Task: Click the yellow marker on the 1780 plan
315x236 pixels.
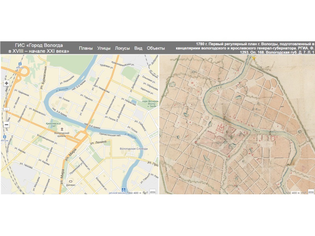Action: (254, 59)
